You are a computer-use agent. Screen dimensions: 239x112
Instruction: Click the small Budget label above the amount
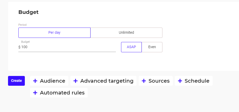point(25,42)
